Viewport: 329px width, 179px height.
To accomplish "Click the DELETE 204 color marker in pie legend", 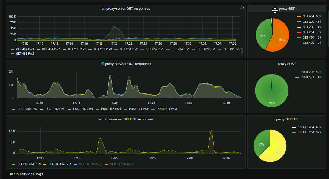I will [294, 133].
